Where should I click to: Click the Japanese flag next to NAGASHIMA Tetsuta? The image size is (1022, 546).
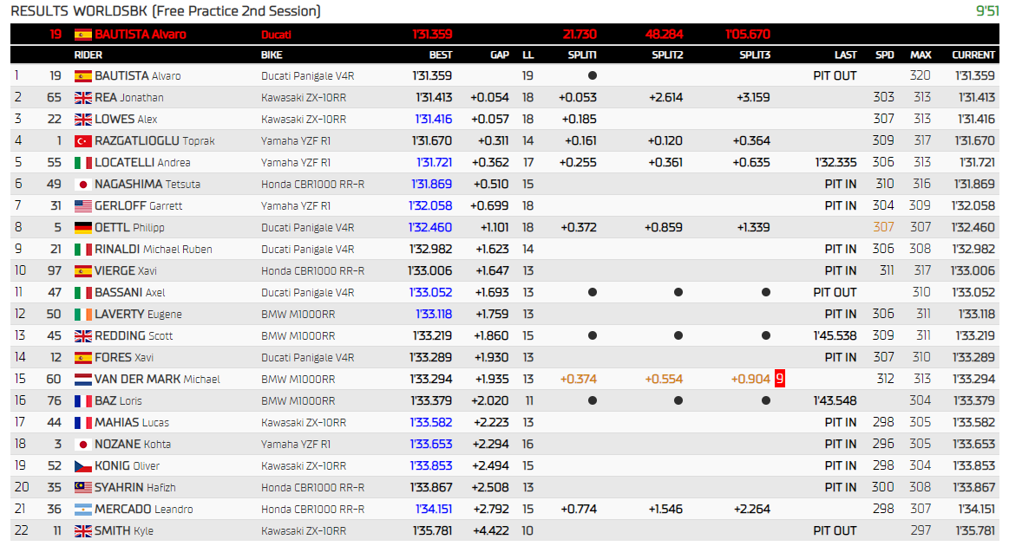point(82,185)
